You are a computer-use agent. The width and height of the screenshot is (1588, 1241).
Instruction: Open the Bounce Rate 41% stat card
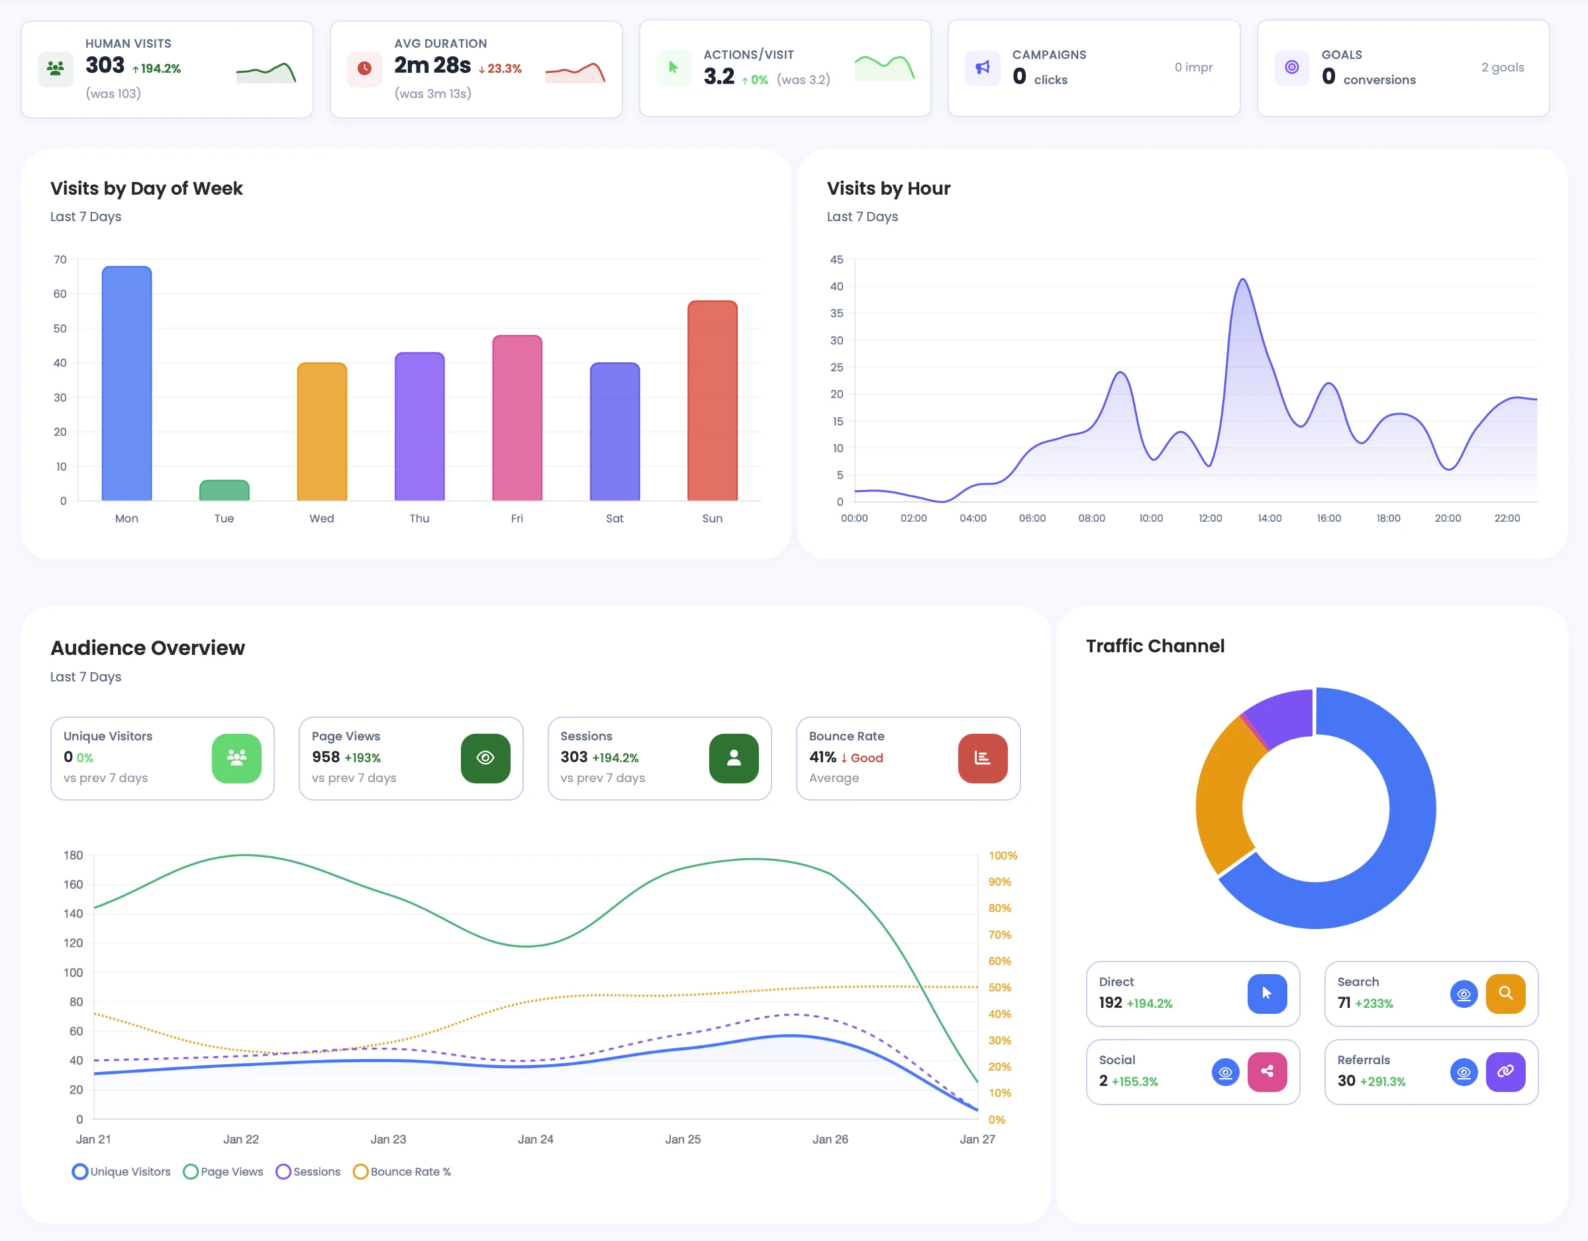point(908,758)
